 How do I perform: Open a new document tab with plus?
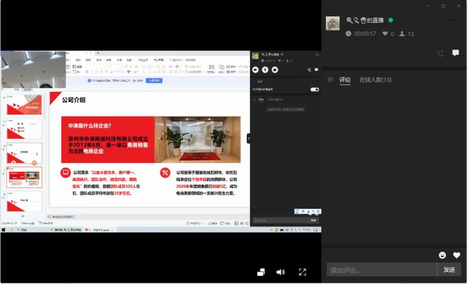[98, 53]
